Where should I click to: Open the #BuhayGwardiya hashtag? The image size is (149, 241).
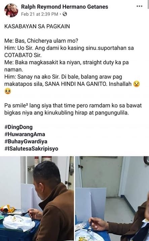click(26, 142)
